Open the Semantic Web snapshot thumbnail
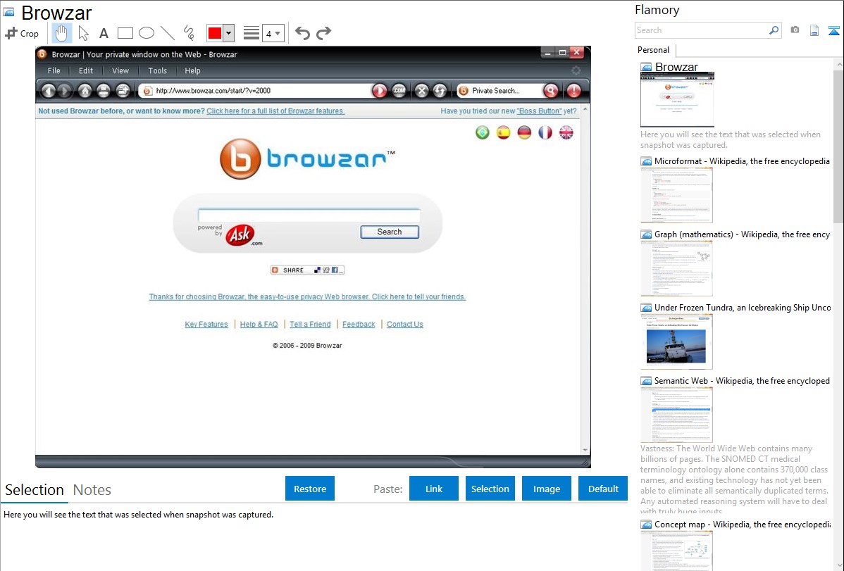 (676, 414)
